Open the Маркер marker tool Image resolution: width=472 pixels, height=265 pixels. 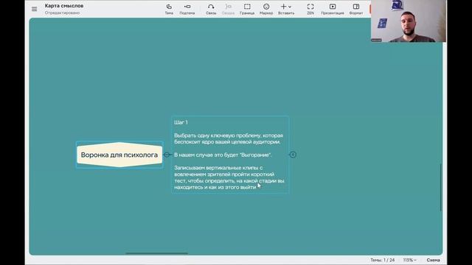pyautogui.click(x=266, y=9)
